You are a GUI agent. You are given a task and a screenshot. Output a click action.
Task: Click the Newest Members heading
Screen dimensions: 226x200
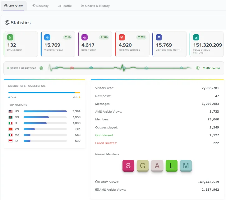click(x=107, y=154)
